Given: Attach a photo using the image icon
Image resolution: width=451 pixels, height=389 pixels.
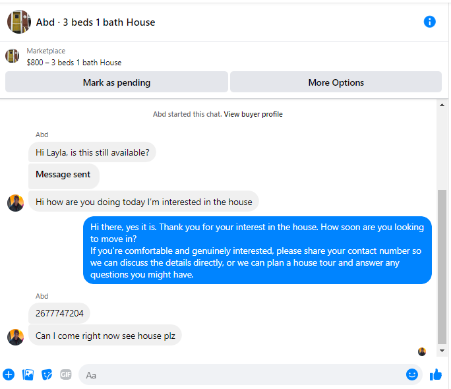Looking at the screenshot, I should pyautogui.click(x=28, y=374).
